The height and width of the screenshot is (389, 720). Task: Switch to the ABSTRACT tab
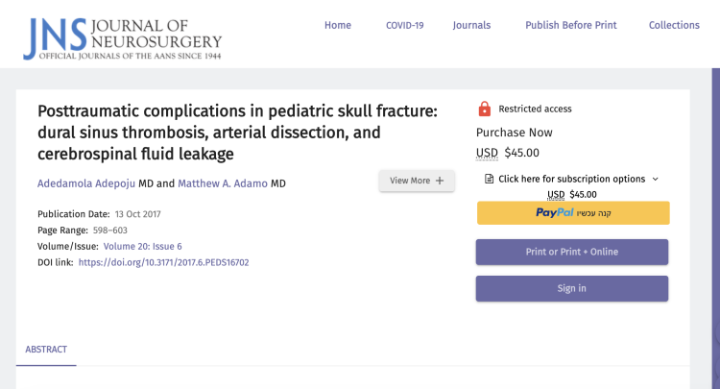click(46, 350)
